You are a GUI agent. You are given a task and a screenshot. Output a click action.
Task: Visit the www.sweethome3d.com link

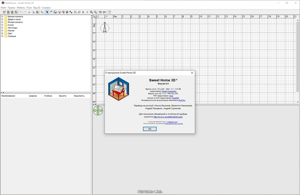[168, 117]
